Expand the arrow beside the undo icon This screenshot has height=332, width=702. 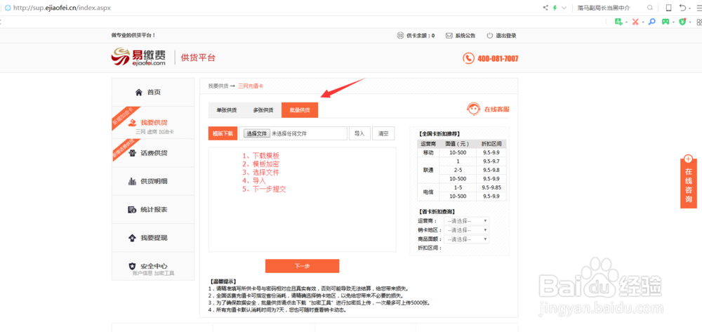691,8
